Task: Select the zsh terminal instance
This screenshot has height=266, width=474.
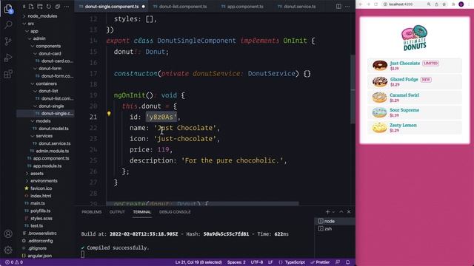Action: click(x=335, y=229)
